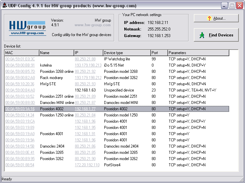Click 'iDo 5.15 Net' device type cell
The image size is (245, 183).
point(114,65)
